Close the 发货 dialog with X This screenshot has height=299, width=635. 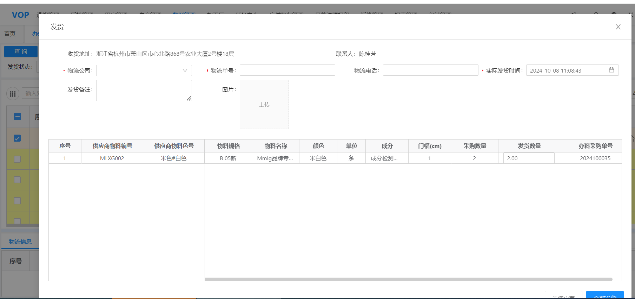pos(618,27)
